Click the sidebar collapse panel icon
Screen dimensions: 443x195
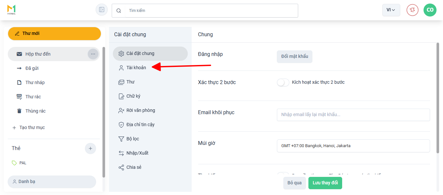[x=102, y=10]
